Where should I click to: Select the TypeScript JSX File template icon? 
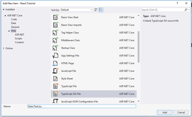[x=55, y=94]
